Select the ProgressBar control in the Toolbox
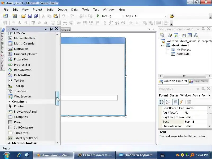This screenshot has height=159, width=212. click(x=22, y=65)
